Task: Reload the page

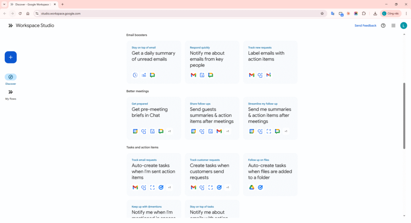Action: point(20,13)
